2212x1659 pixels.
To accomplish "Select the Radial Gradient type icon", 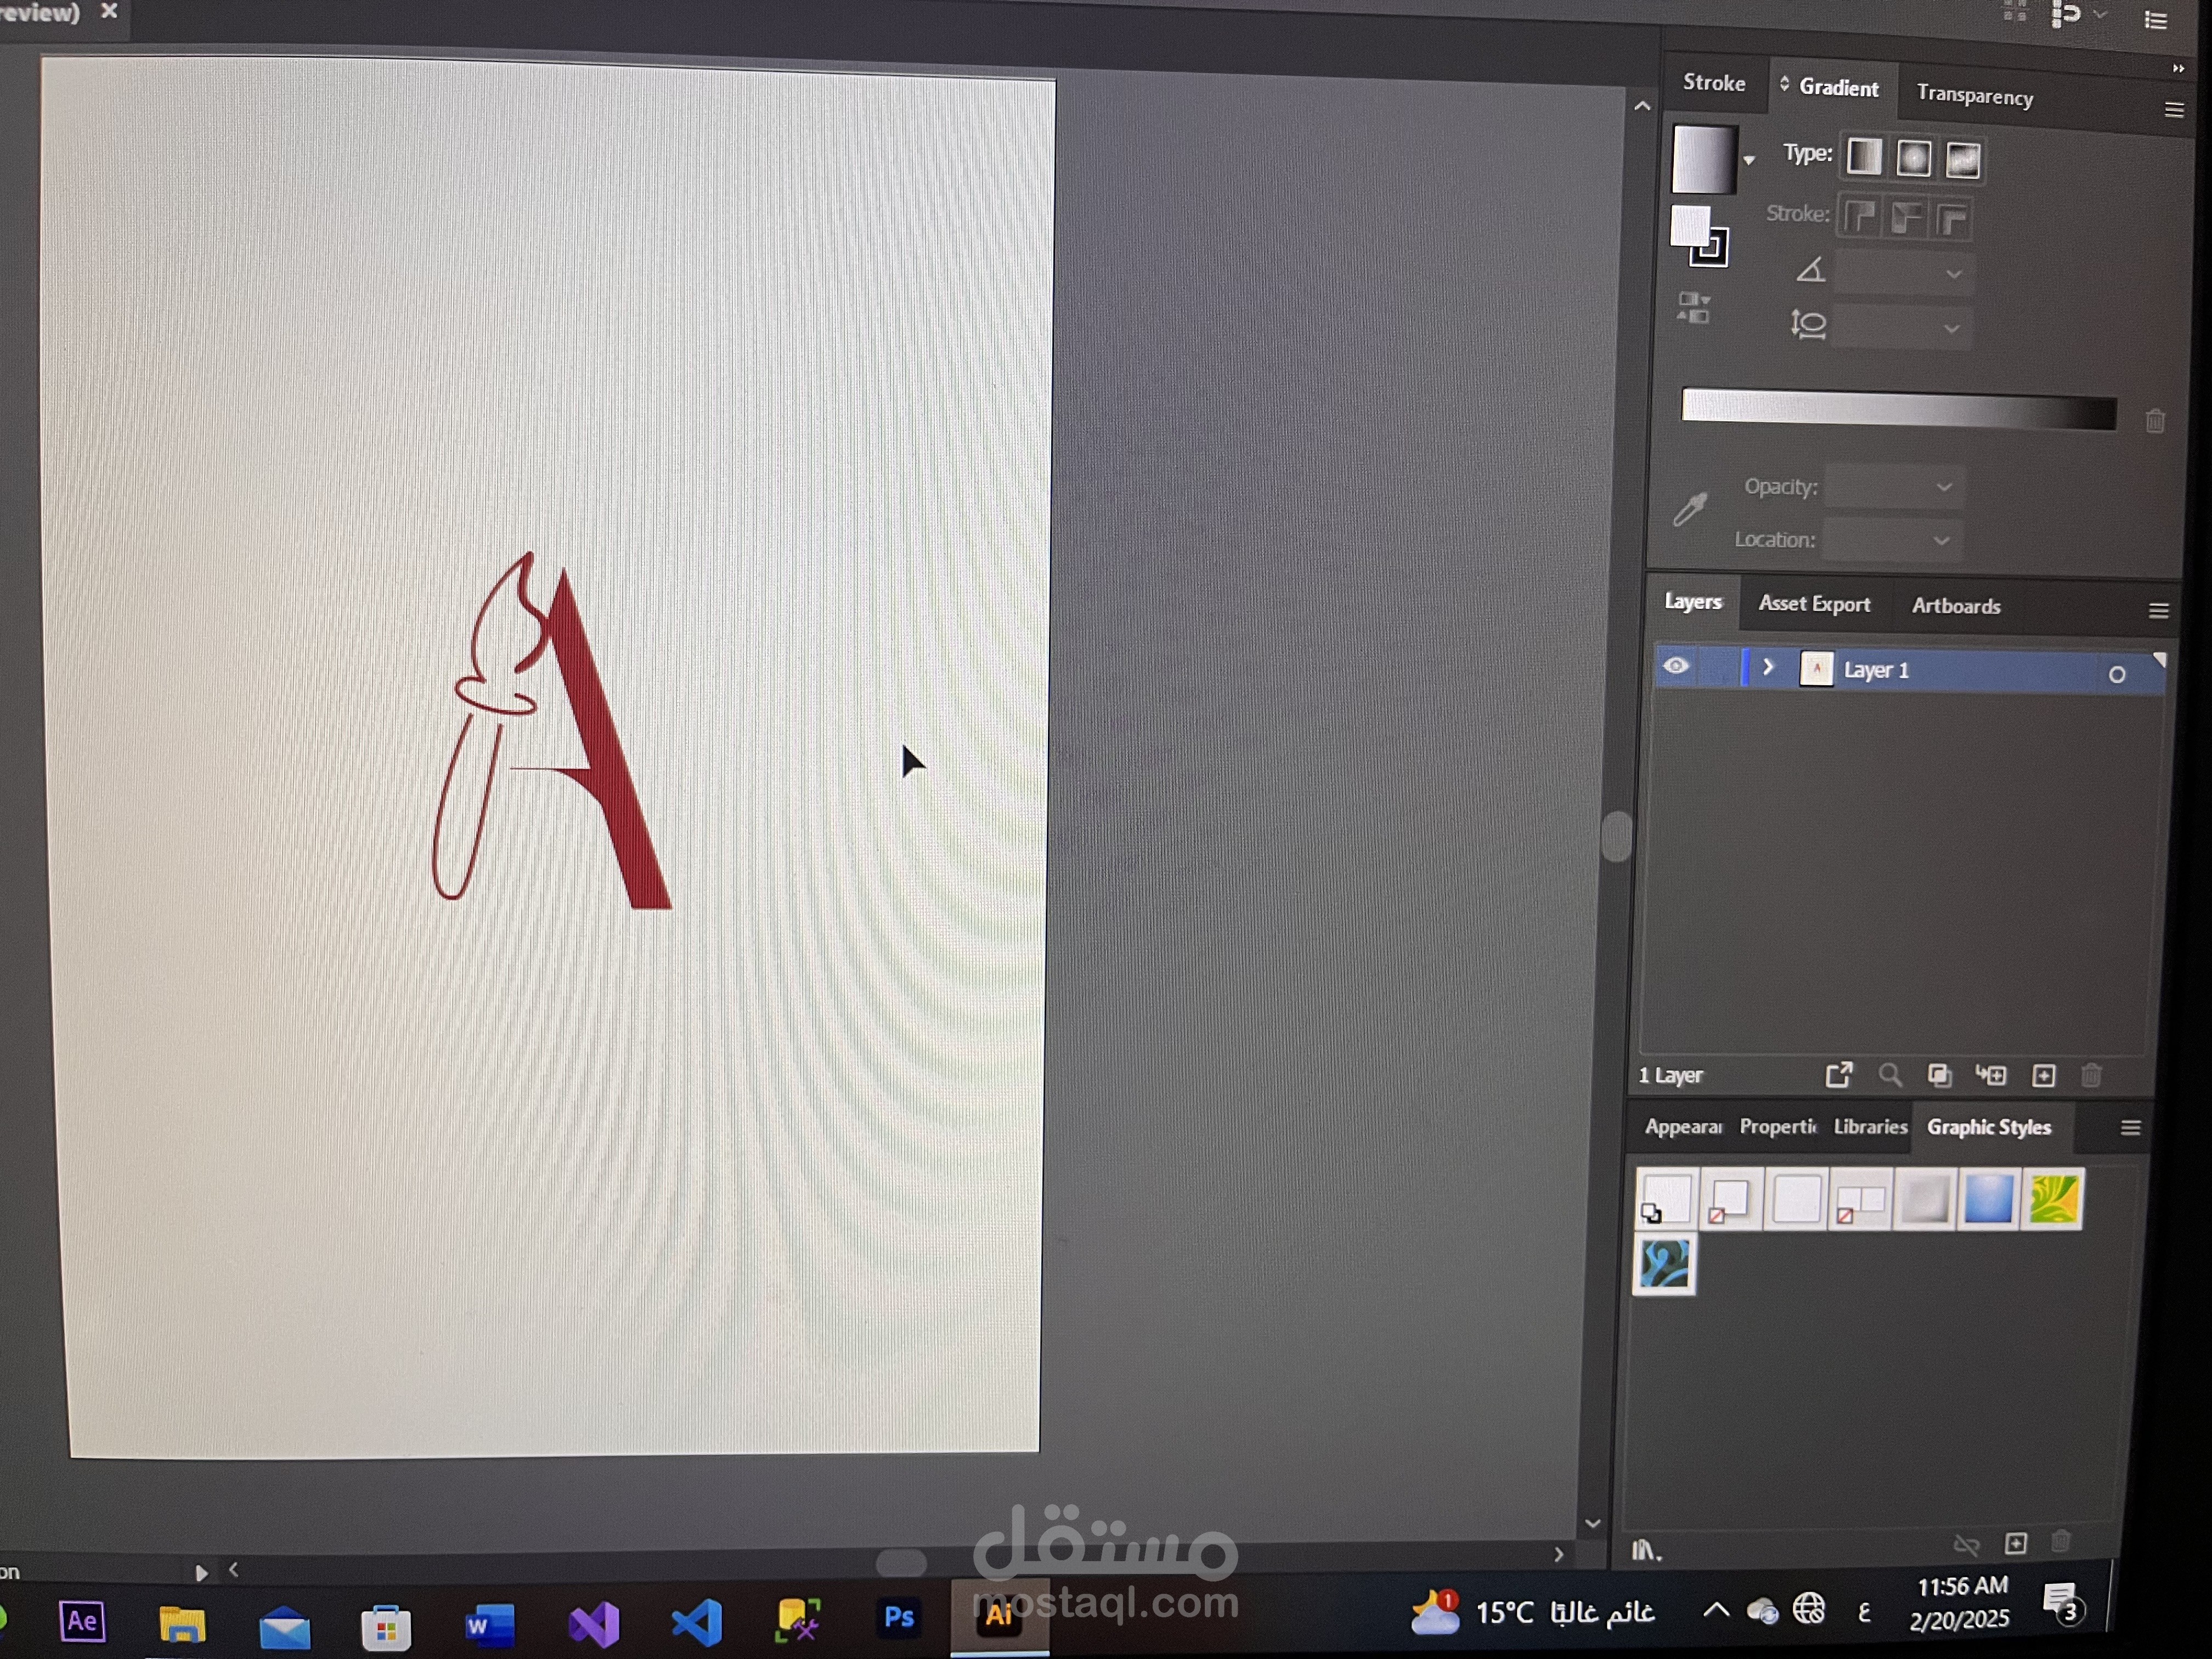I will (x=1913, y=159).
